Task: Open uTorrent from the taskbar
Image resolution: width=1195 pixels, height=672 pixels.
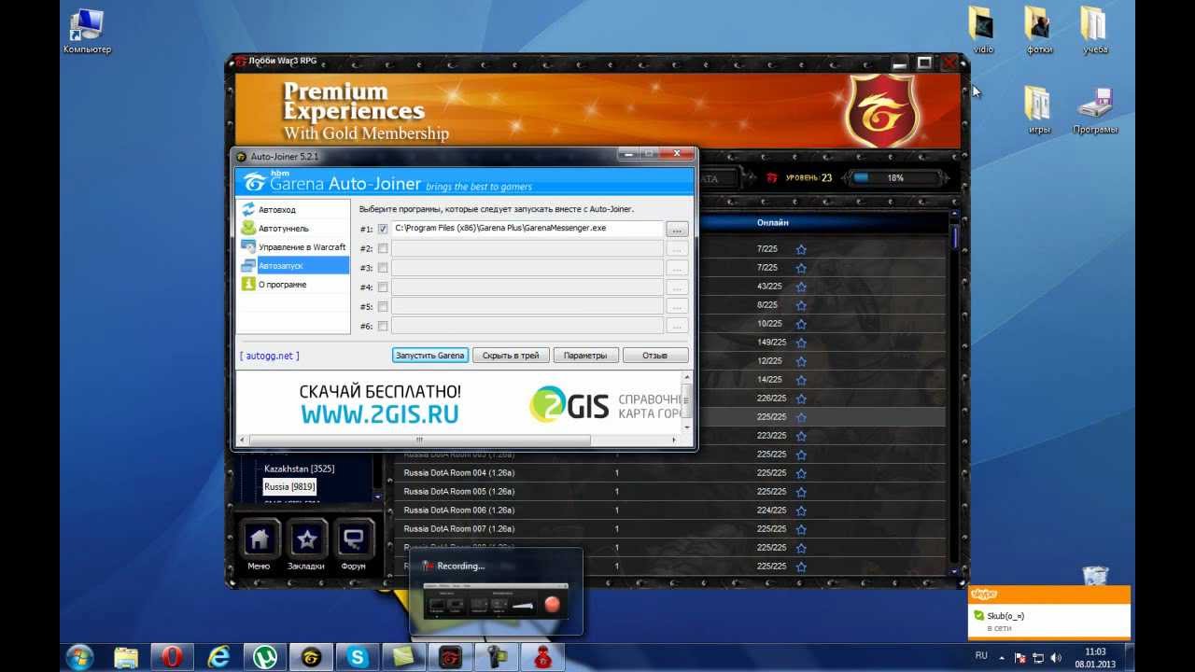Action: [265, 657]
